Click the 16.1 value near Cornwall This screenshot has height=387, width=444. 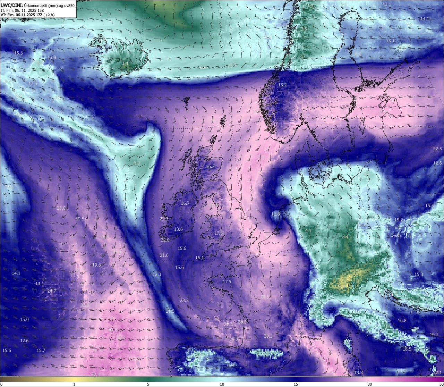tap(199, 258)
